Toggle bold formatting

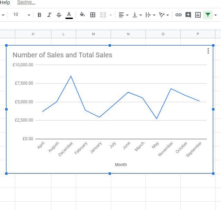(39, 15)
